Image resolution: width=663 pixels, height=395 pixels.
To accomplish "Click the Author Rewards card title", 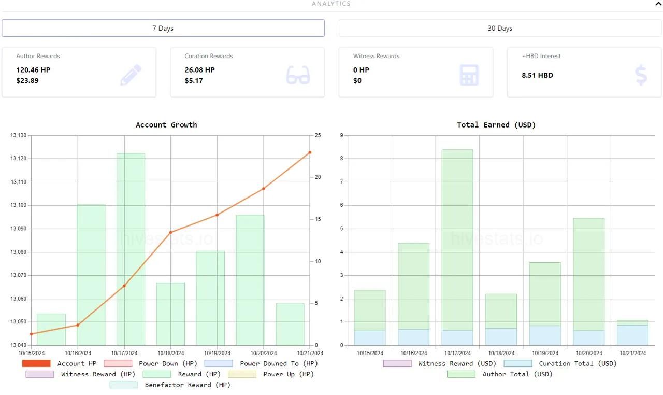I will pos(38,56).
